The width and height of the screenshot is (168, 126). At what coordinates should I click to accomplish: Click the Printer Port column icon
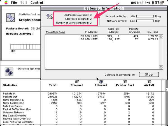click(125, 81)
